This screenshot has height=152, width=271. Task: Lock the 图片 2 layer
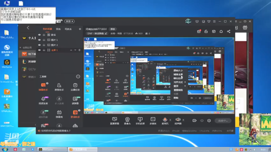pos(44,45)
